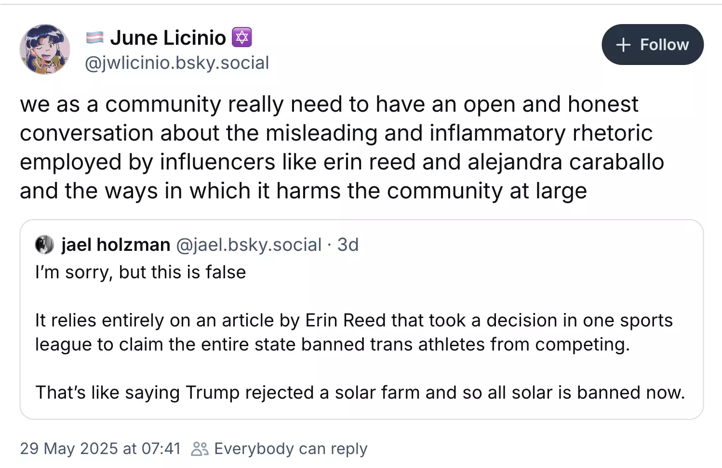Open jael holzman's profile name link
This screenshot has height=468, width=722.
tap(116, 245)
